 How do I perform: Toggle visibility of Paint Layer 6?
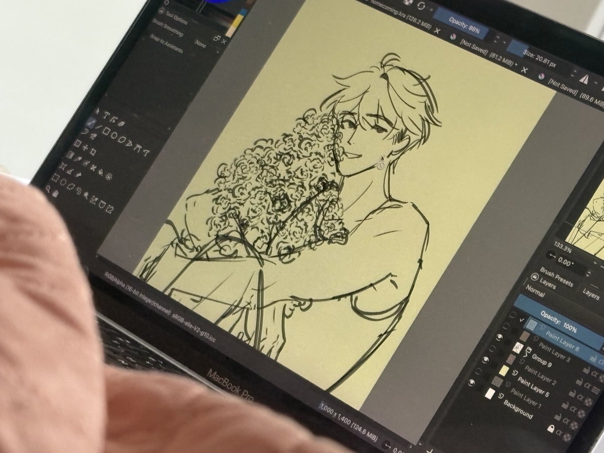point(513,315)
